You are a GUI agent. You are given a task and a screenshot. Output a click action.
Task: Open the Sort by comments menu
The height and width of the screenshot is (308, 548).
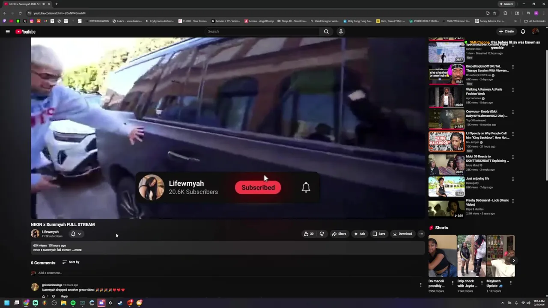point(71,262)
